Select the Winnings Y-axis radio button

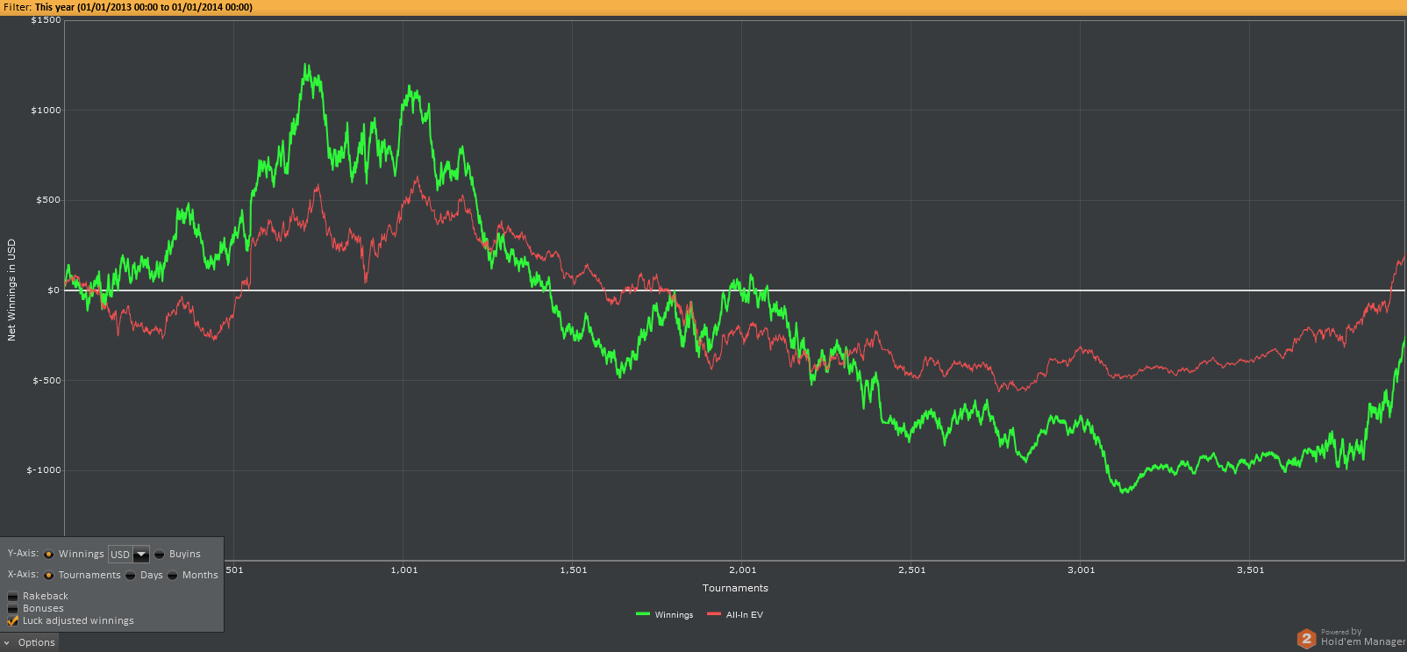(x=49, y=554)
